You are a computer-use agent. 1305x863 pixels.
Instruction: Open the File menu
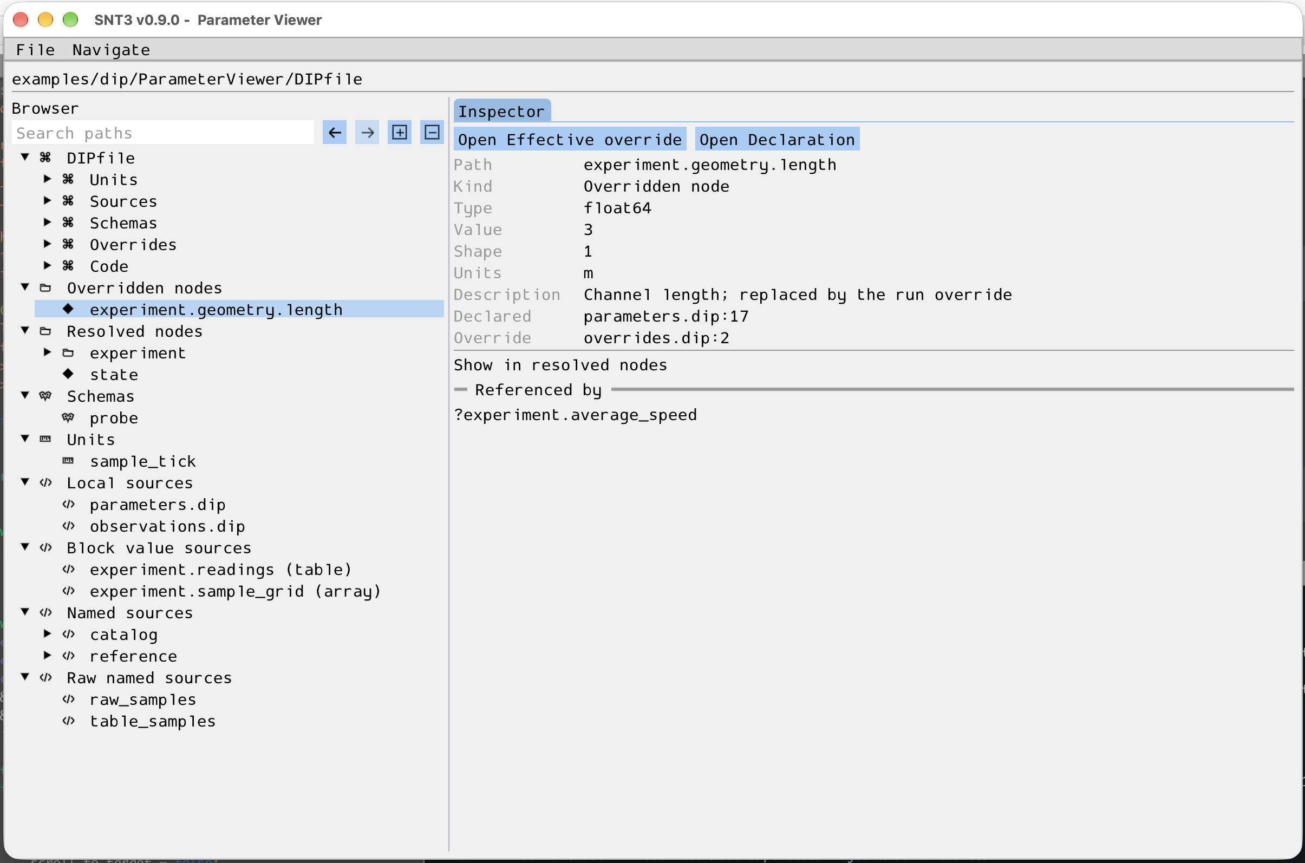(36, 50)
